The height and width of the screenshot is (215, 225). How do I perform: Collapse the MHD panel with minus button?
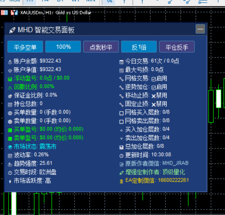pos(200,29)
